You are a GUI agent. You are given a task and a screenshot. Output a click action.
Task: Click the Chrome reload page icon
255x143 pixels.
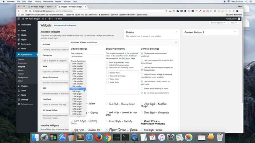point(26,11)
